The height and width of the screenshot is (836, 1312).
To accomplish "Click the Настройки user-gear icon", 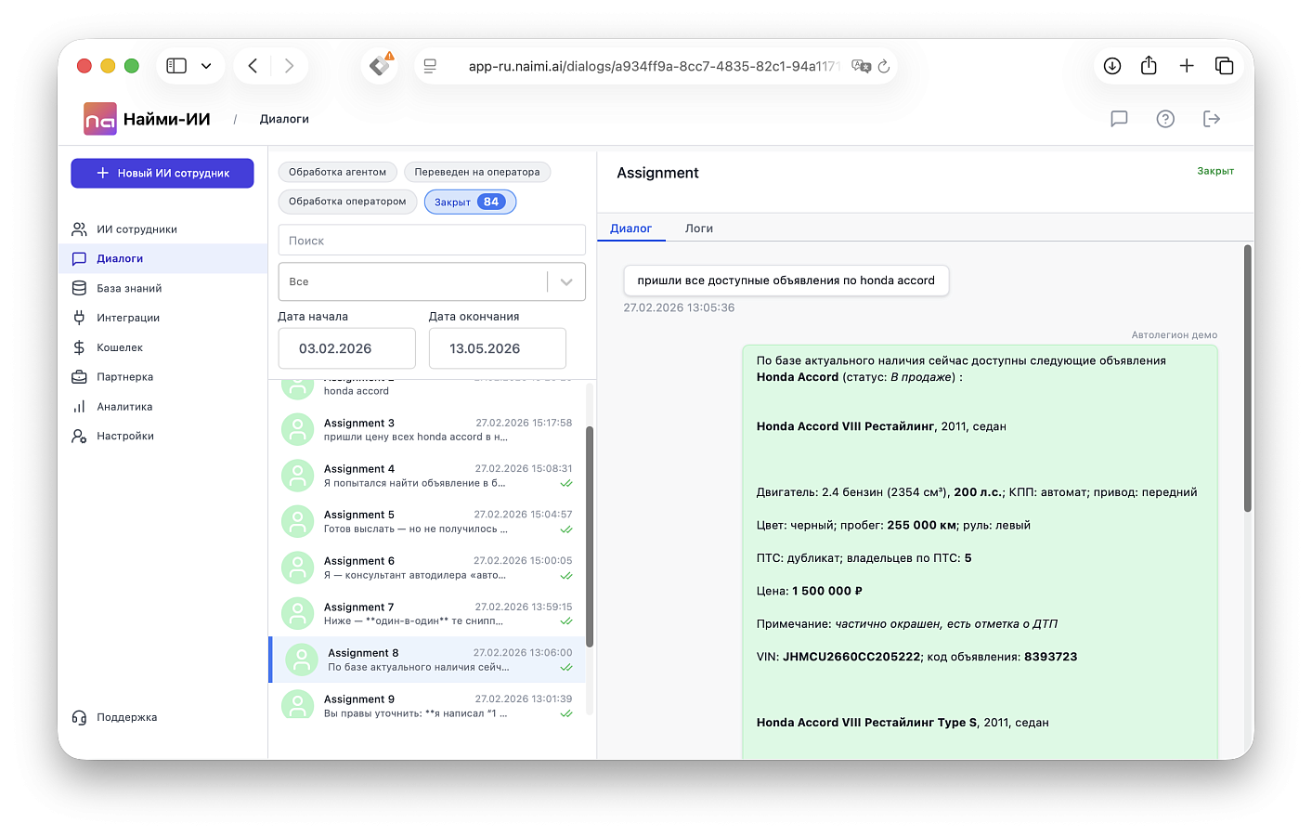I will coord(80,436).
